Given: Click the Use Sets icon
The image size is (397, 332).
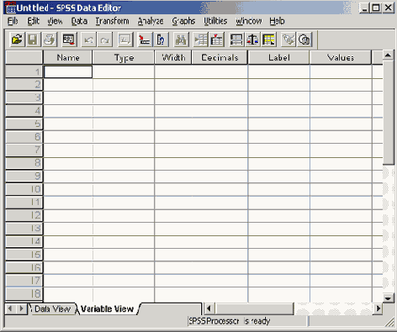Looking at the screenshot, I should coord(304,40).
